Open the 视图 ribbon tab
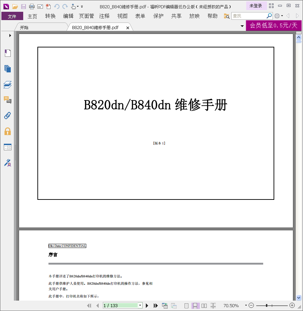 122,16
